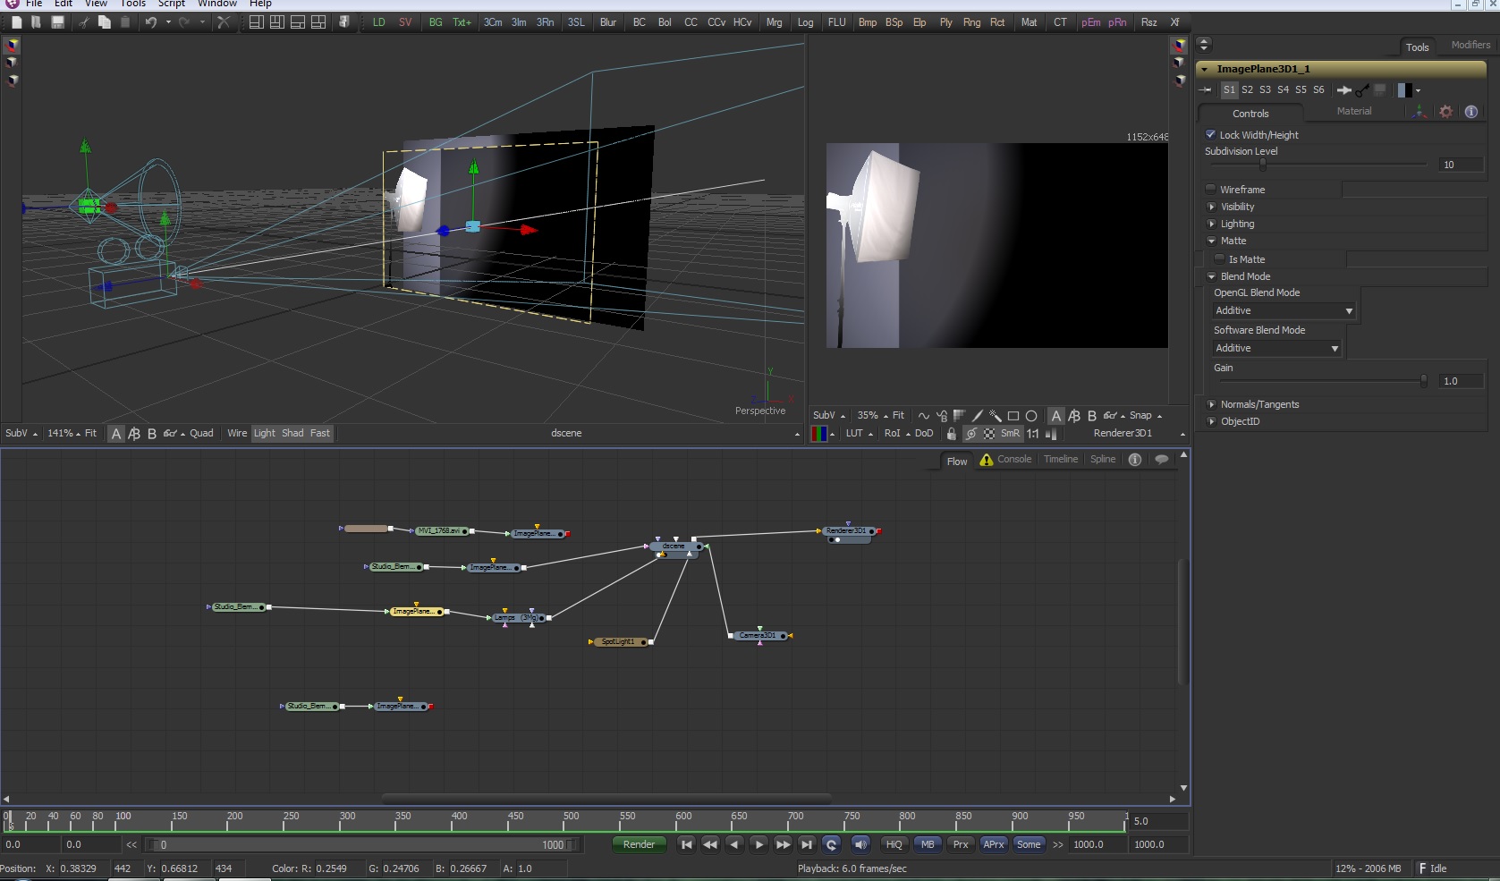The height and width of the screenshot is (881, 1500).
Task: Uncheck Lock Width/Height checkbox
Action: pyautogui.click(x=1210, y=134)
